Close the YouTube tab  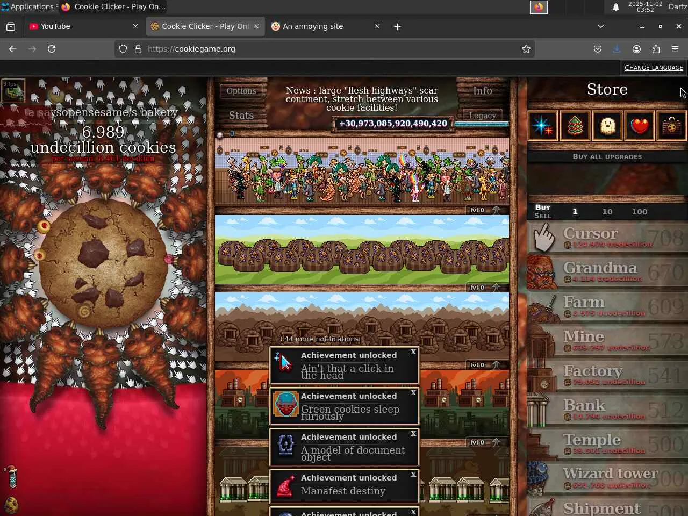point(135,26)
